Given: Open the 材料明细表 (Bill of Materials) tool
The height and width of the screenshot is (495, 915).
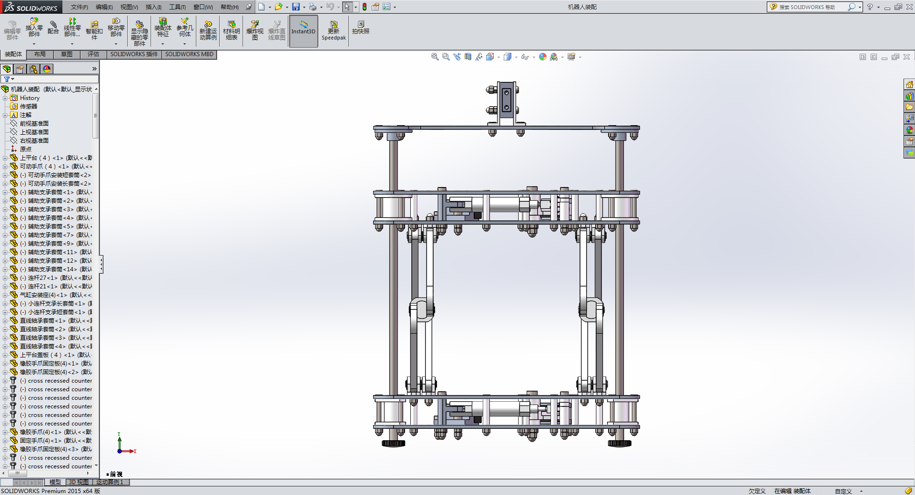Looking at the screenshot, I should point(231,30).
